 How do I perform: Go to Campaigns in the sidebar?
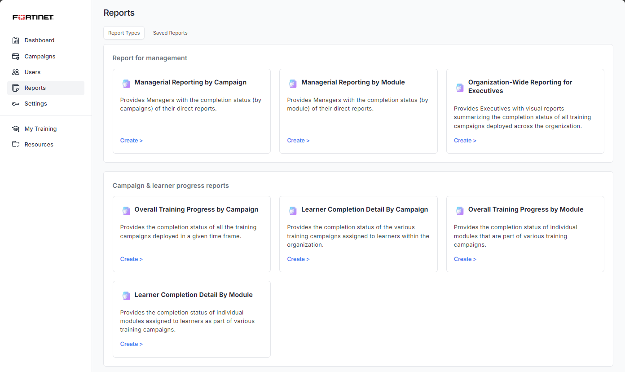coord(46,57)
